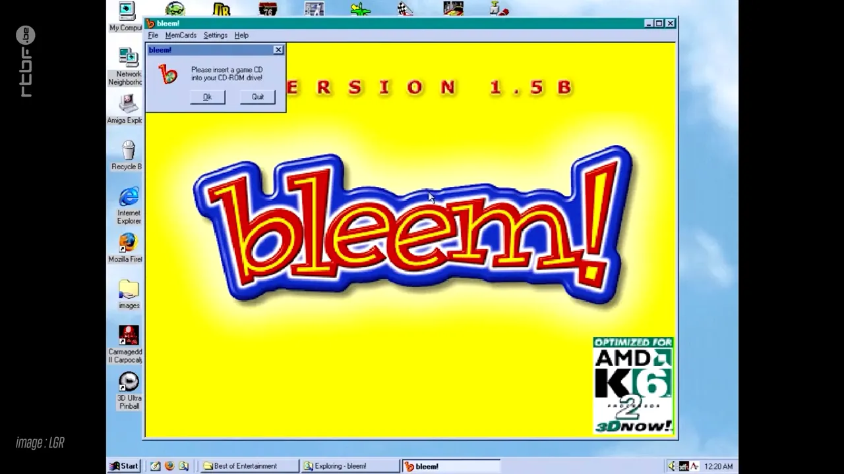Click the first Quick Launch icon

[155, 466]
